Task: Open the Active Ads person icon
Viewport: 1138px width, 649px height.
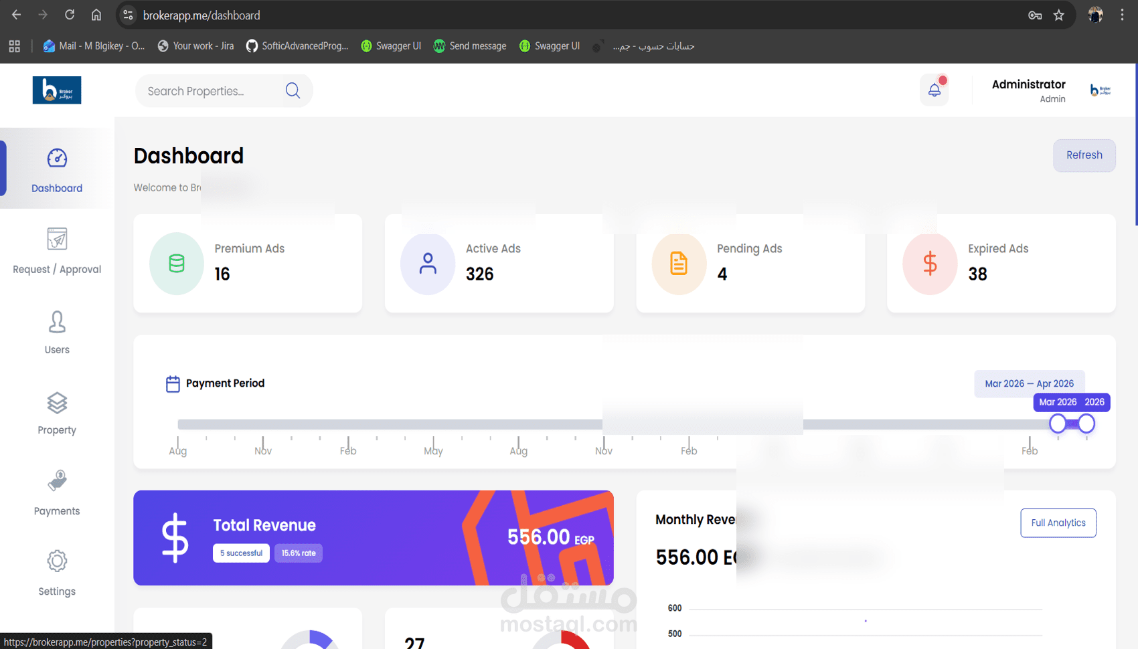Action: [x=428, y=264]
